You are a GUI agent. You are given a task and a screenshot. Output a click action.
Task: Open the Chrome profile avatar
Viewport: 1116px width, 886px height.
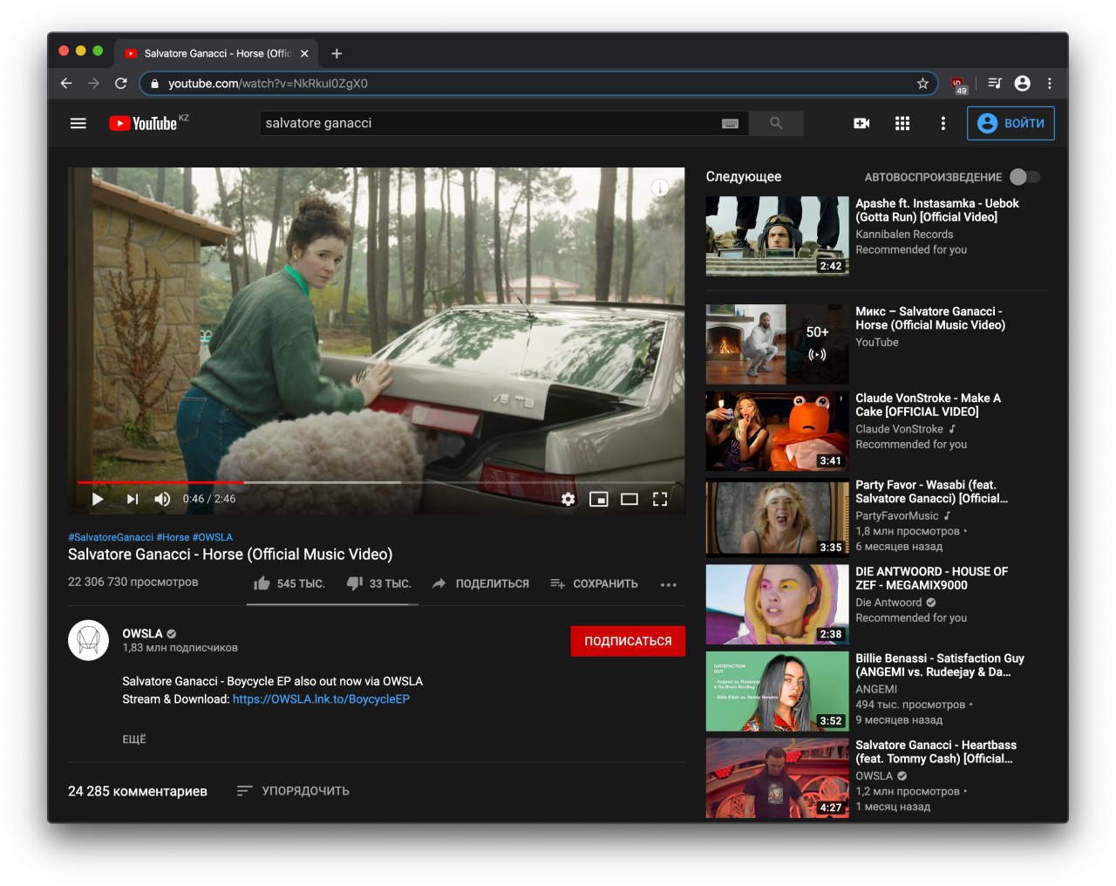click(1023, 83)
